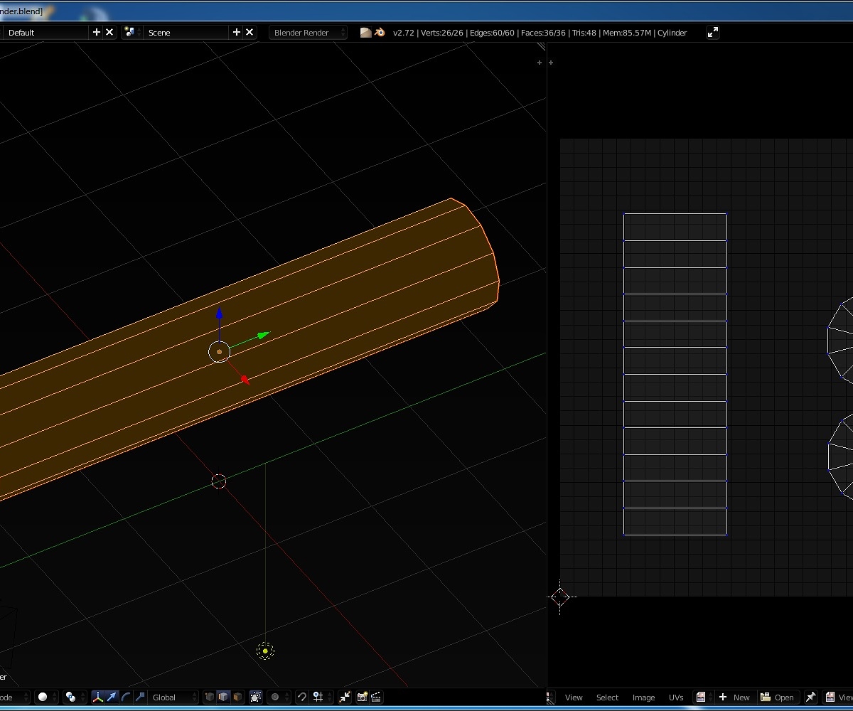Switch to edge select mode
This screenshot has height=711, width=853.
tap(223, 697)
